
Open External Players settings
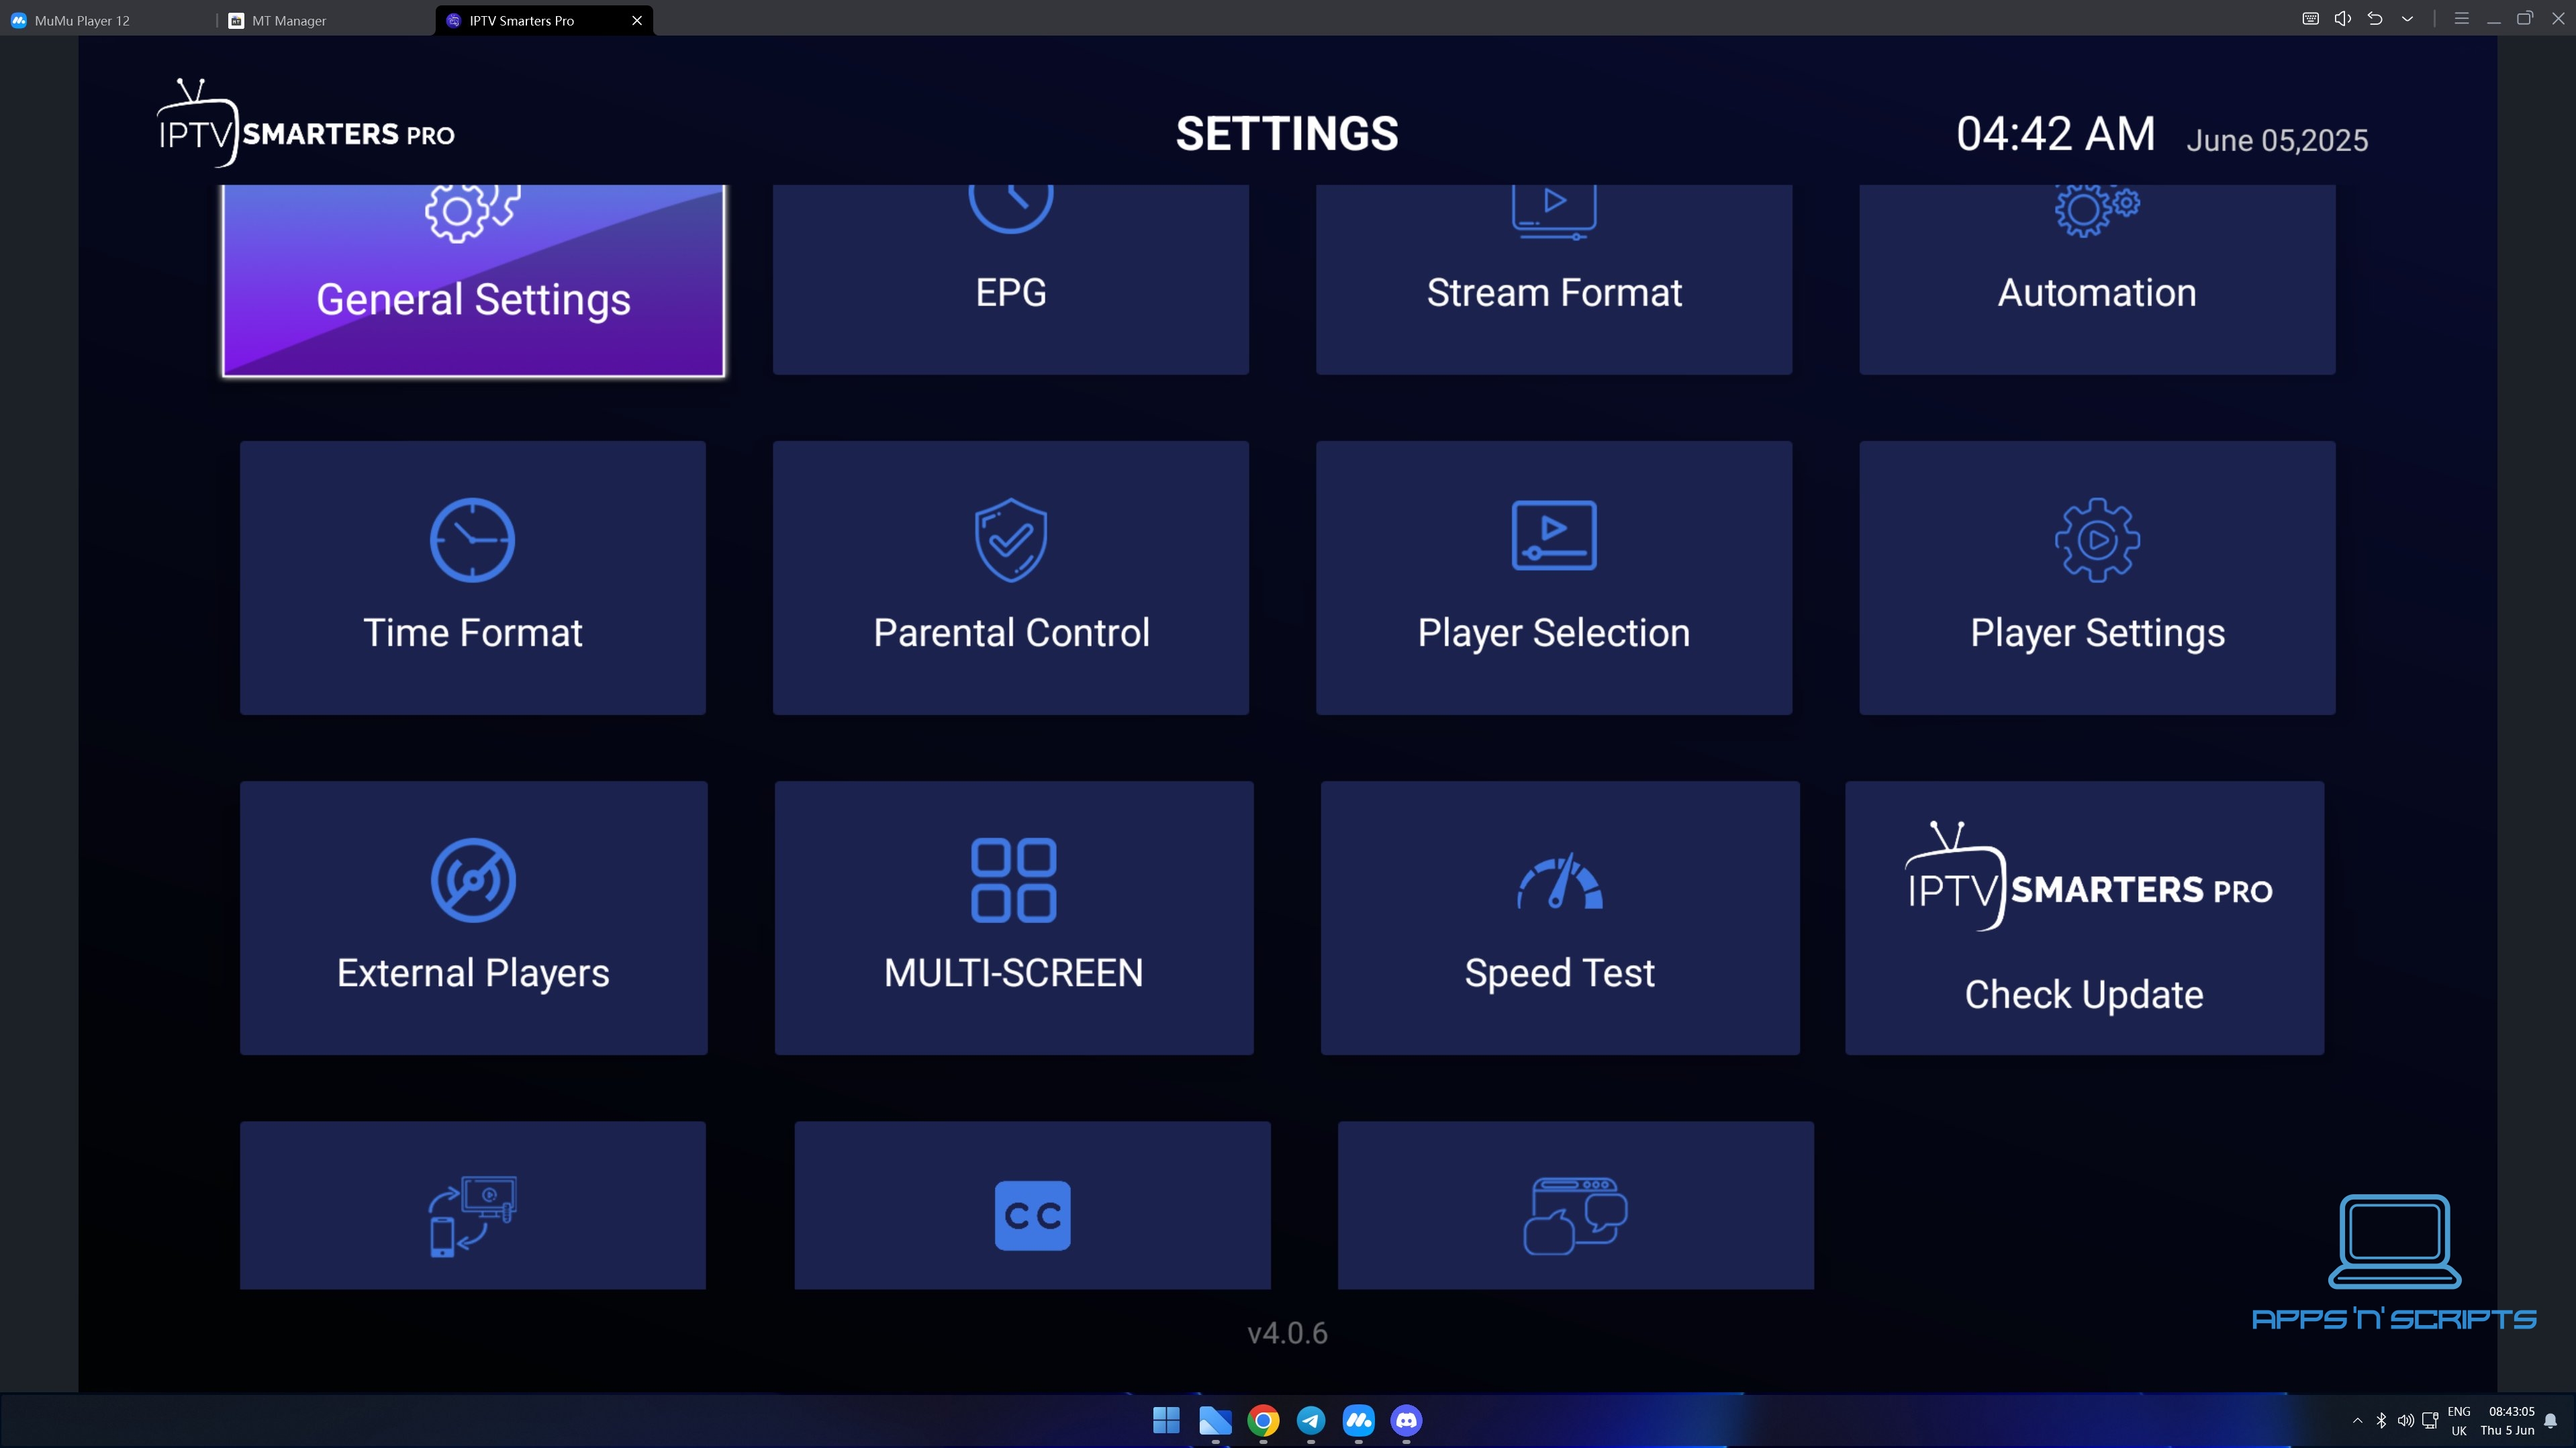tap(473, 917)
